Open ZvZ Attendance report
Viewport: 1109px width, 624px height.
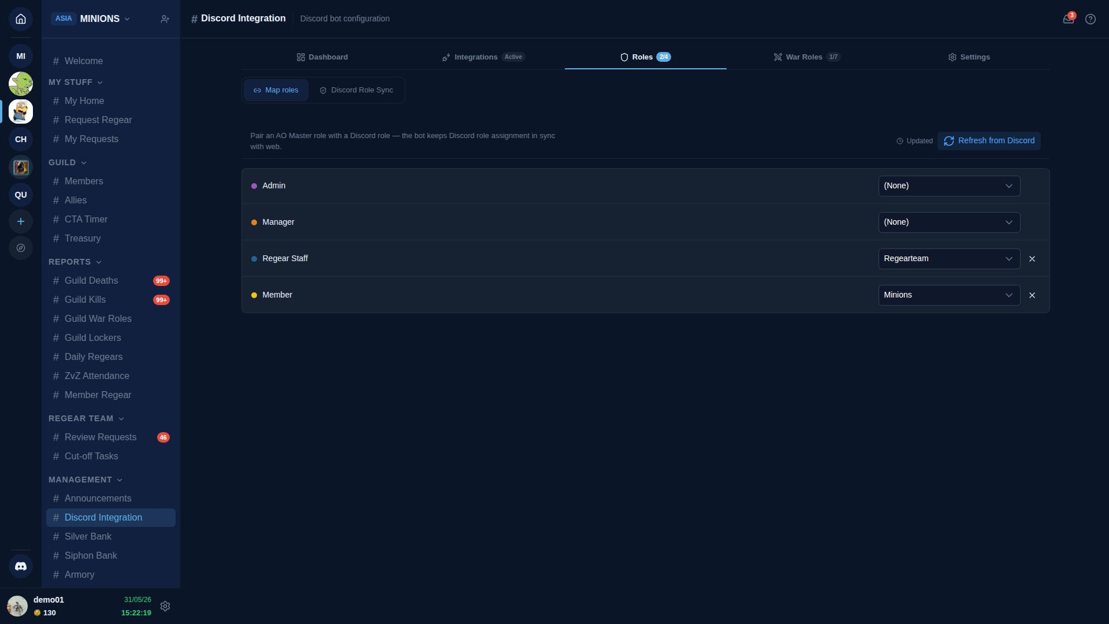tap(111, 376)
